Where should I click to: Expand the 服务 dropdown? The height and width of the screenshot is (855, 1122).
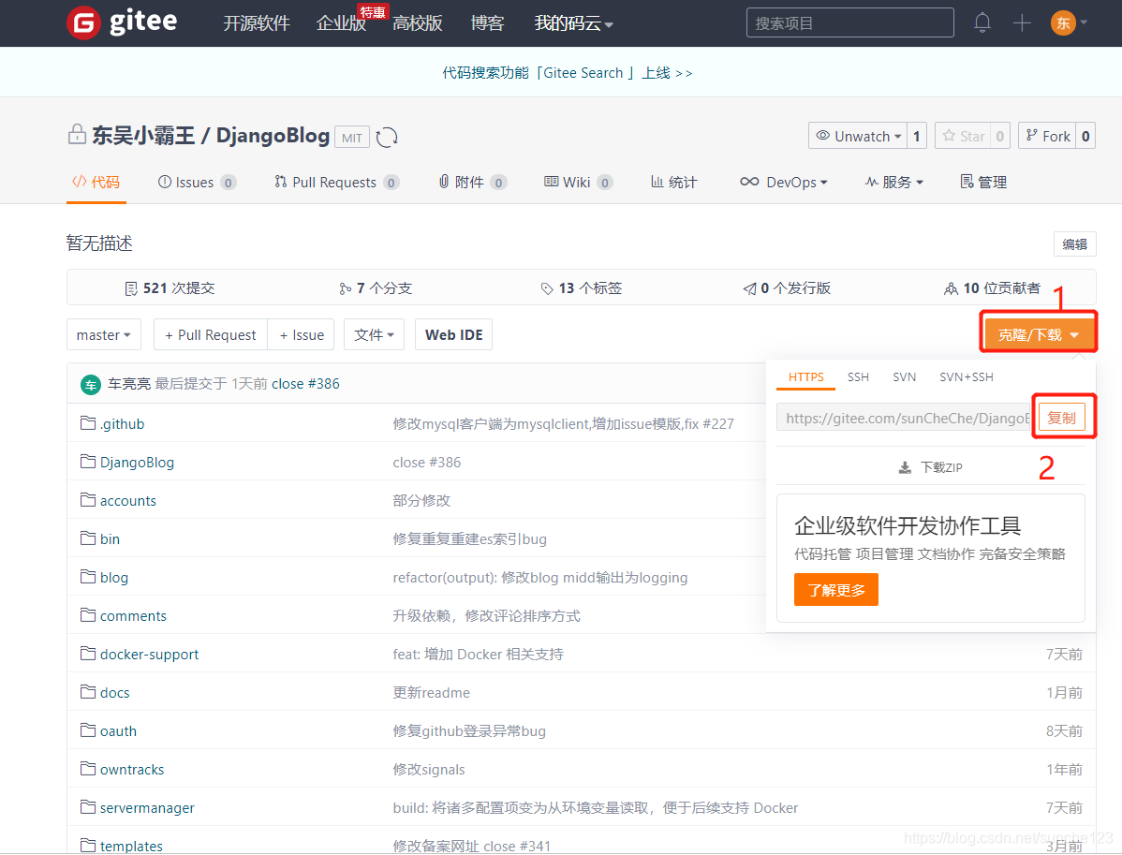tap(894, 183)
